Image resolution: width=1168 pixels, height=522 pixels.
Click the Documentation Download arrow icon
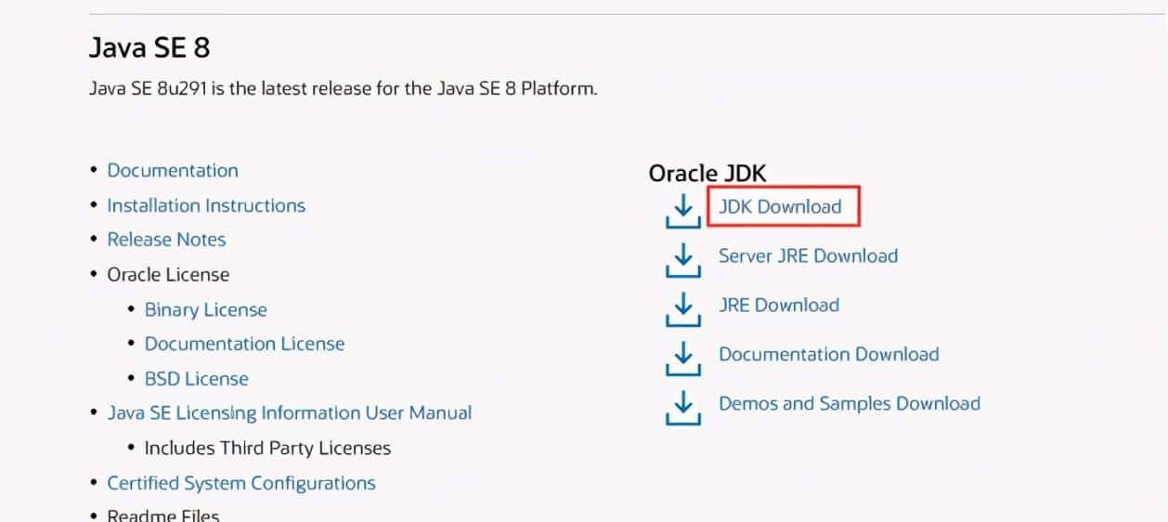(x=682, y=358)
